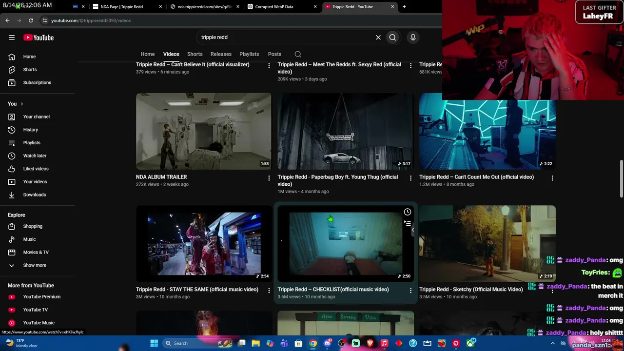Select the channel Videos tab
Image resolution: width=624 pixels, height=351 pixels.
coord(171,54)
